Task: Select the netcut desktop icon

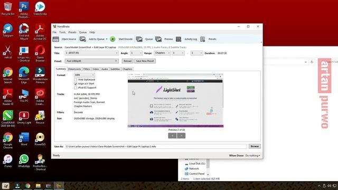Action: click(8, 52)
